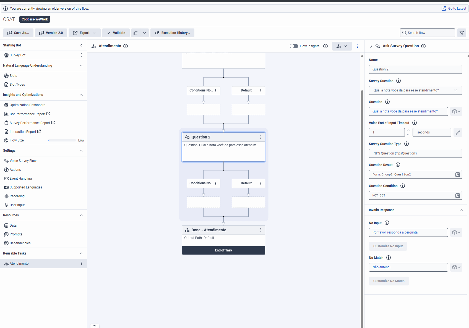This screenshot has width=469, height=328.
Task: Open Dependencies resources
Action: 20,243
